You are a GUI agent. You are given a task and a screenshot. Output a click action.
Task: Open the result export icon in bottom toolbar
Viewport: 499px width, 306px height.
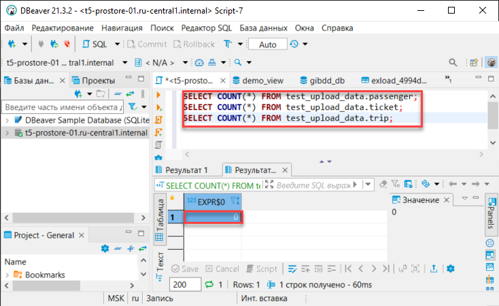[434, 269]
